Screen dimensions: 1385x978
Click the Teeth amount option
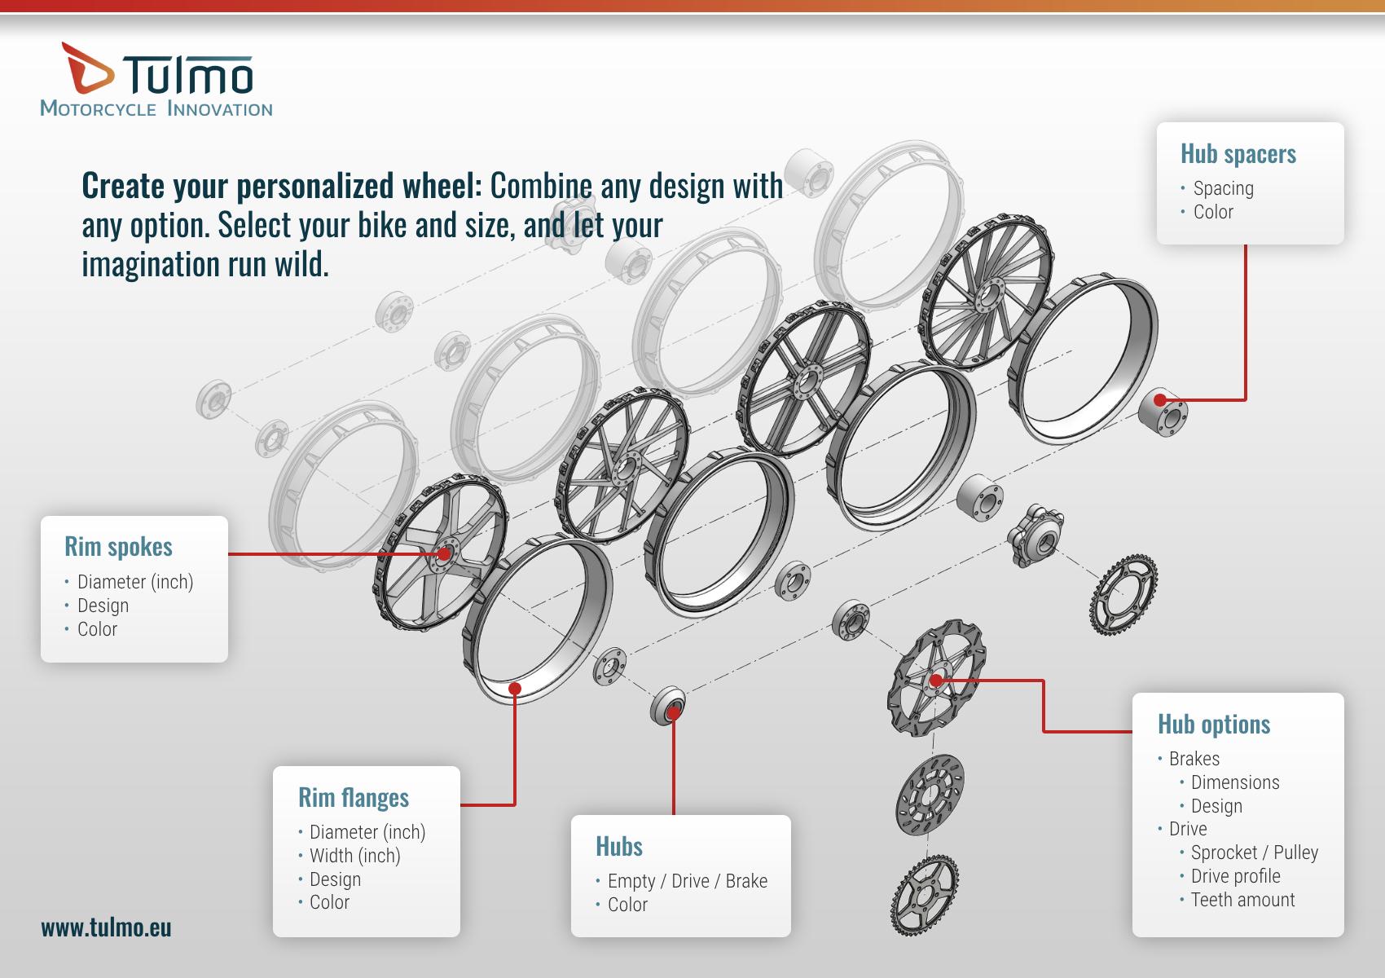pos(1242,900)
